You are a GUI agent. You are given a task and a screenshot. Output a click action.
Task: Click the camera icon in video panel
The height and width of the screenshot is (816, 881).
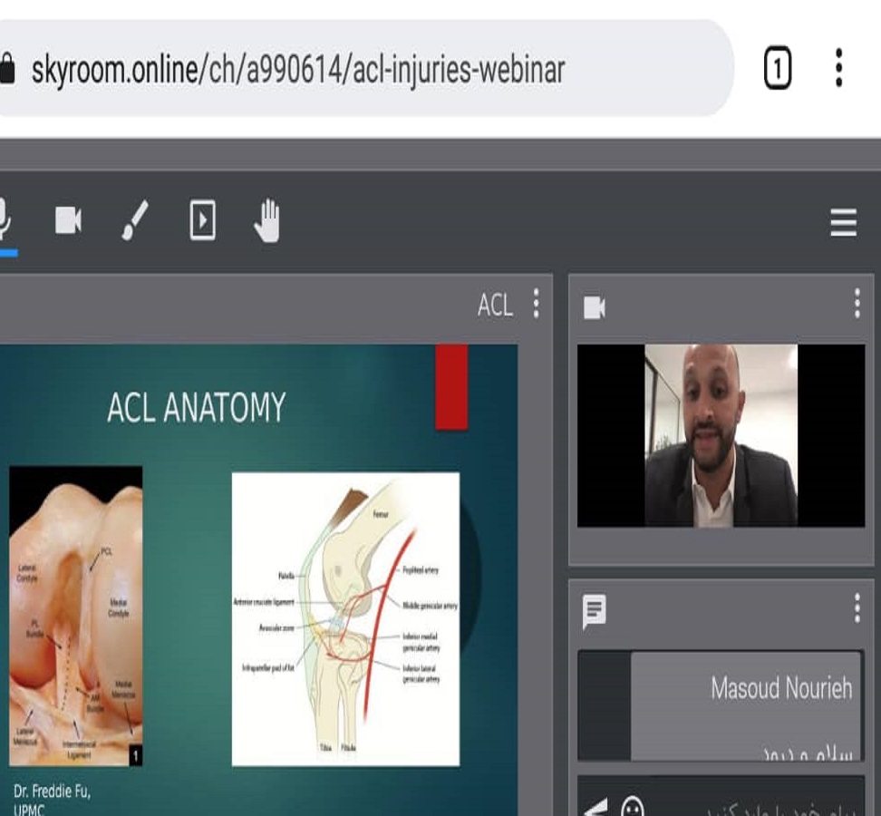(x=595, y=307)
